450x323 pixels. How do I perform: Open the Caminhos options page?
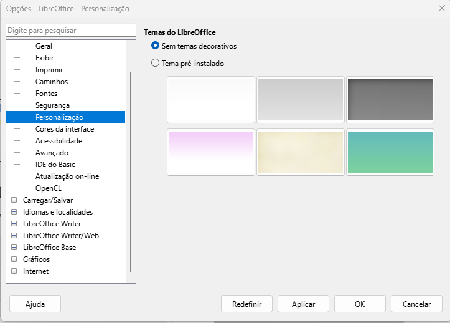52,82
